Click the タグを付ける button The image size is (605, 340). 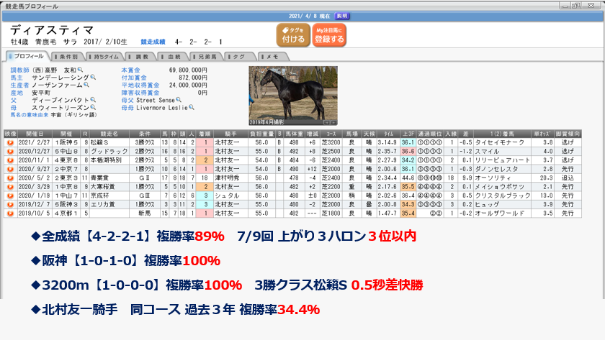(292, 35)
